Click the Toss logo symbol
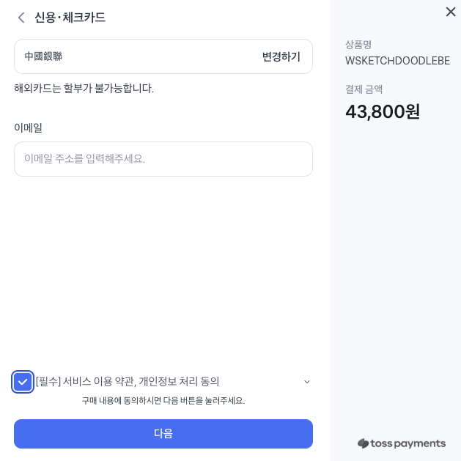461x461 pixels. [363, 443]
